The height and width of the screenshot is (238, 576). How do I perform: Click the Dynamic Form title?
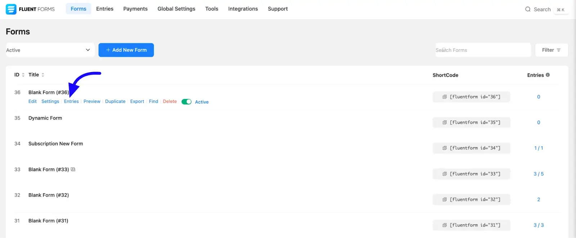coord(45,118)
